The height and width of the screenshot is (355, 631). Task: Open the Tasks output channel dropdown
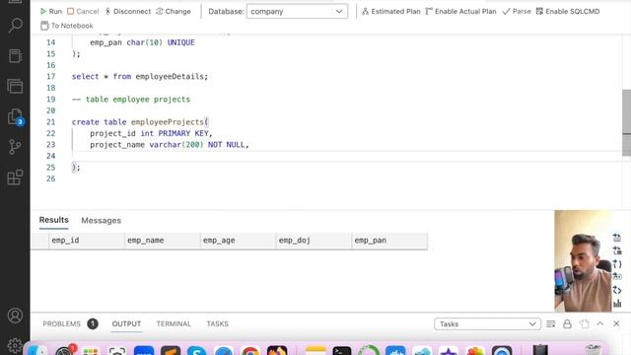click(487, 324)
